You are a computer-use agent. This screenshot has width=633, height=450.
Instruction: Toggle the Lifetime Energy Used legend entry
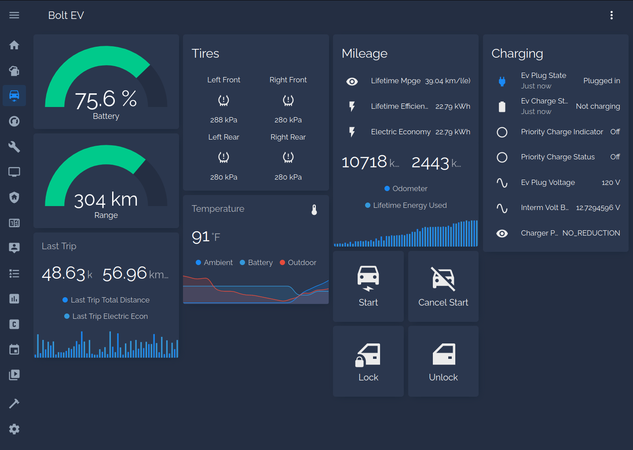(406, 205)
